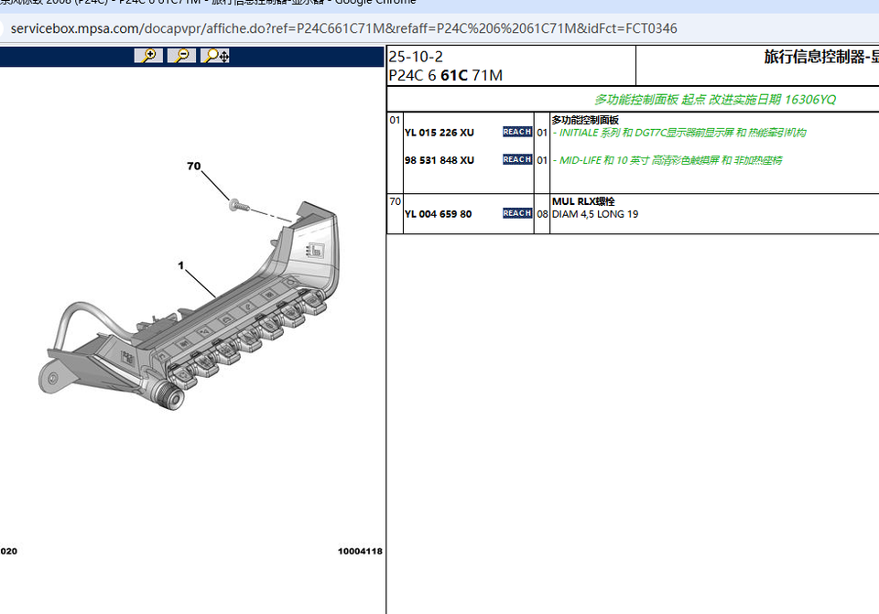Click callout number 70 in the diagram
Image resolution: width=879 pixels, height=614 pixels.
pyautogui.click(x=193, y=167)
